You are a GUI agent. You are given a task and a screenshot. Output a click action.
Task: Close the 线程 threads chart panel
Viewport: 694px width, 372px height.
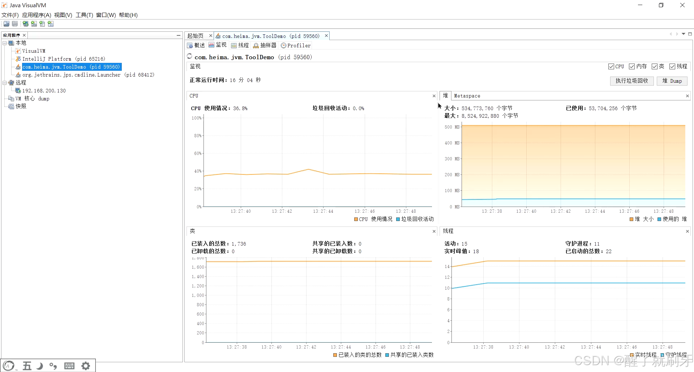pyautogui.click(x=687, y=232)
